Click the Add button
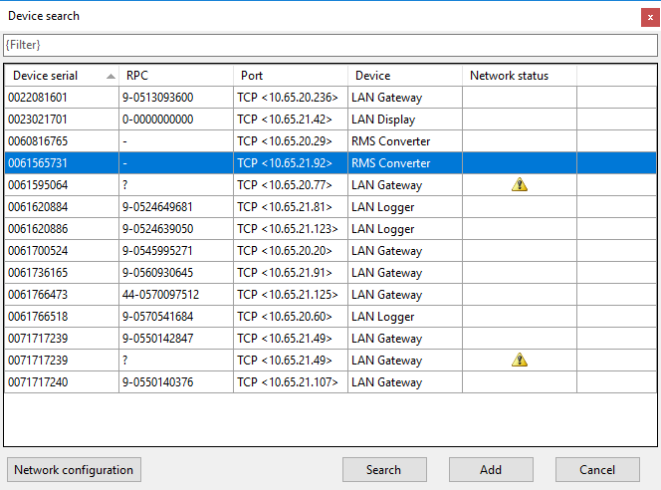This screenshot has width=661, height=490. point(491,470)
